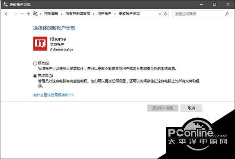Select the 管理员(A) radio button

click(35, 76)
